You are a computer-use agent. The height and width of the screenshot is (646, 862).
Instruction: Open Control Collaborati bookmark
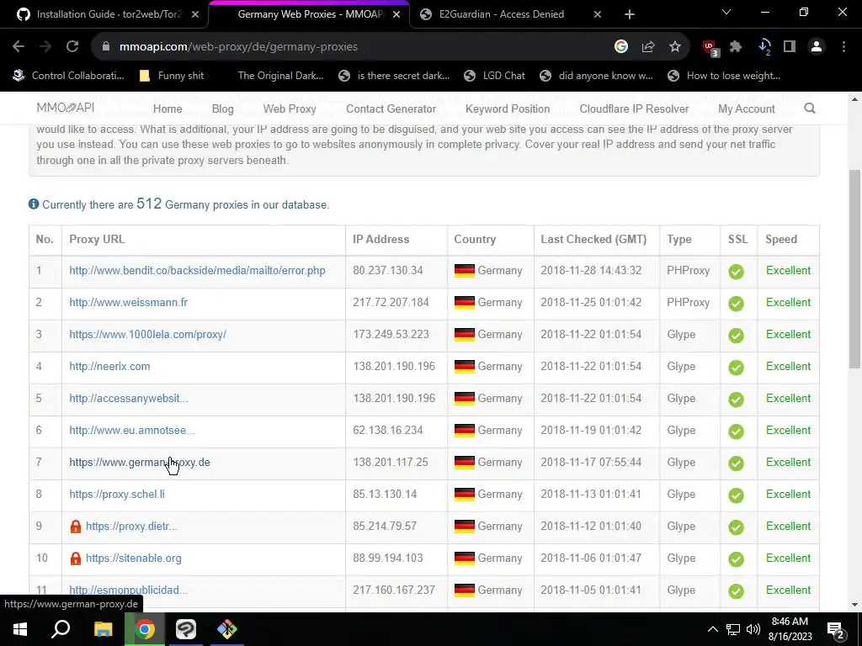coord(69,76)
